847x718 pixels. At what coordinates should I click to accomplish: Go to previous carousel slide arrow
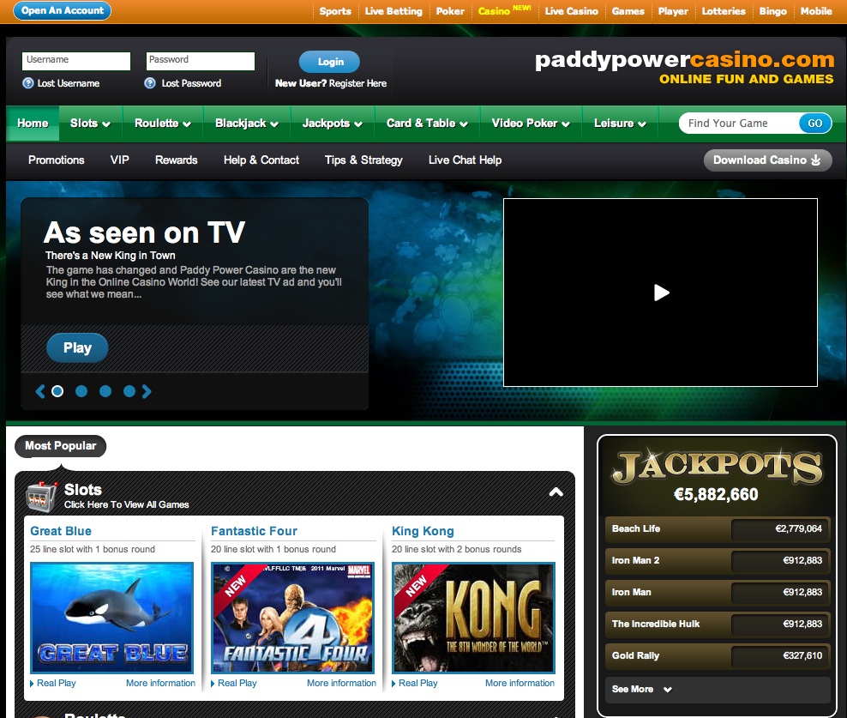[x=40, y=391]
